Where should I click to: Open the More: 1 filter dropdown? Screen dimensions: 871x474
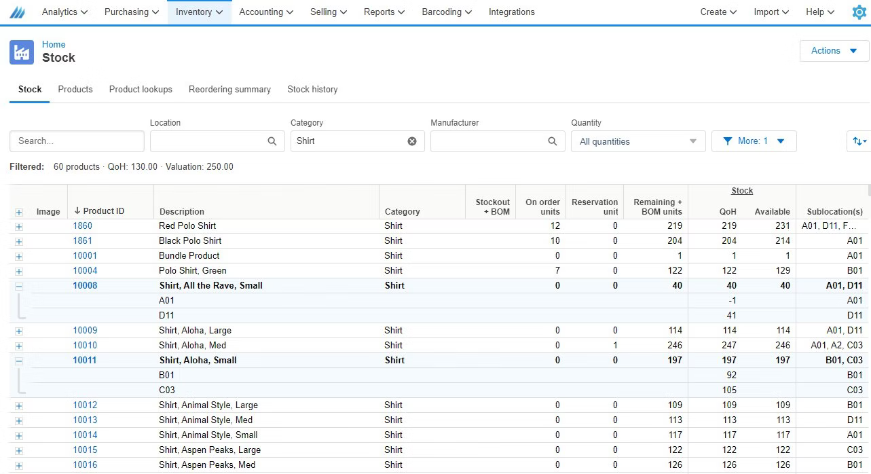coord(754,141)
